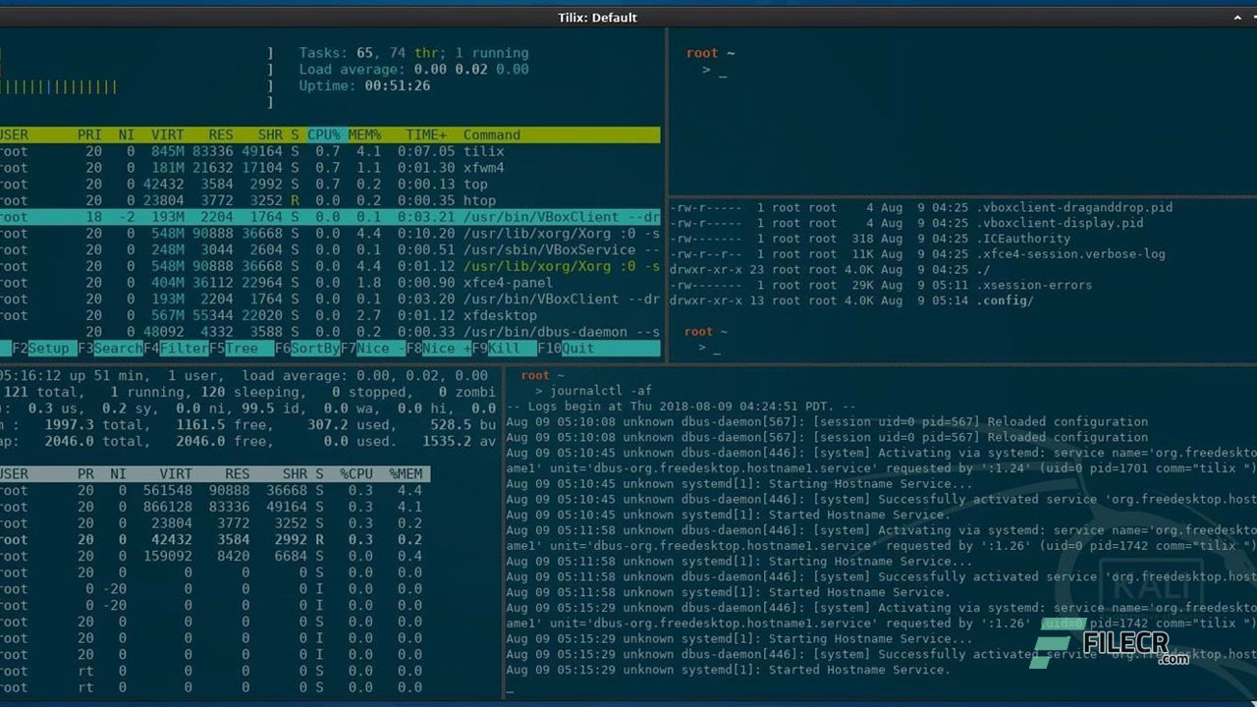Select the /usr/bin/dbus-daemon process row in htop
The image size is (1257, 707).
coord(330,332)
